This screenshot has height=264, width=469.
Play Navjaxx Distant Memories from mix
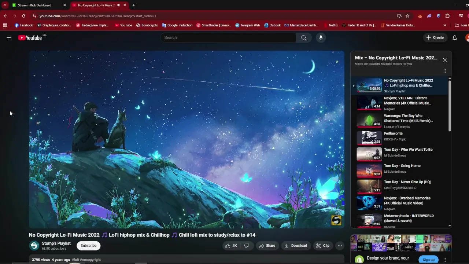click(x=399, y=103)
